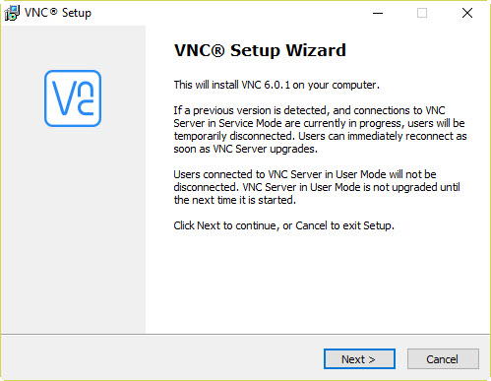
Task: Minimize the VNC Setup window
Action: click(378, 13)
